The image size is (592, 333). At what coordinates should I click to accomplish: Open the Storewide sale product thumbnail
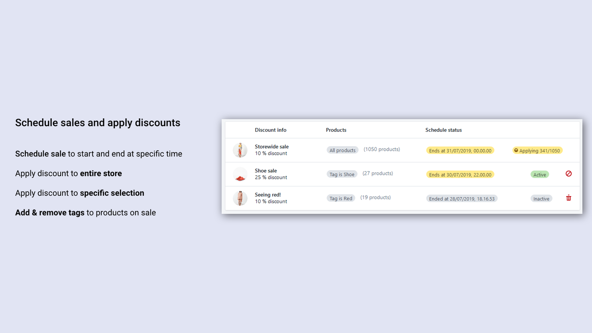[x=240, y=150]
